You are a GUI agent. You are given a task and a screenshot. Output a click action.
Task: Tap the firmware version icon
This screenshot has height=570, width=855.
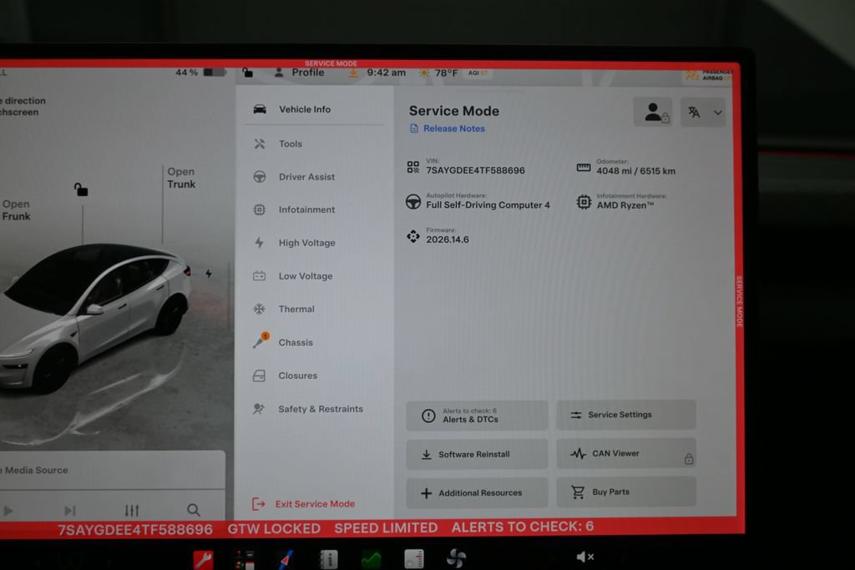point(413,236)
